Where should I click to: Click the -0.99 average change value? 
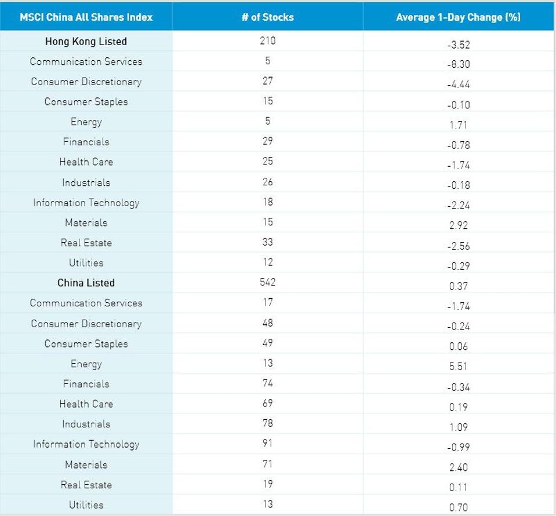[458, 447]
